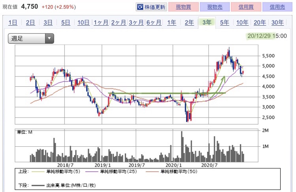Show the 30年 chart range
This screenshot has width=296, height=192.
[277, 22]
